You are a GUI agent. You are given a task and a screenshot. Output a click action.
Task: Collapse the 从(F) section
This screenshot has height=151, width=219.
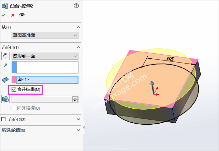[78, 27]
